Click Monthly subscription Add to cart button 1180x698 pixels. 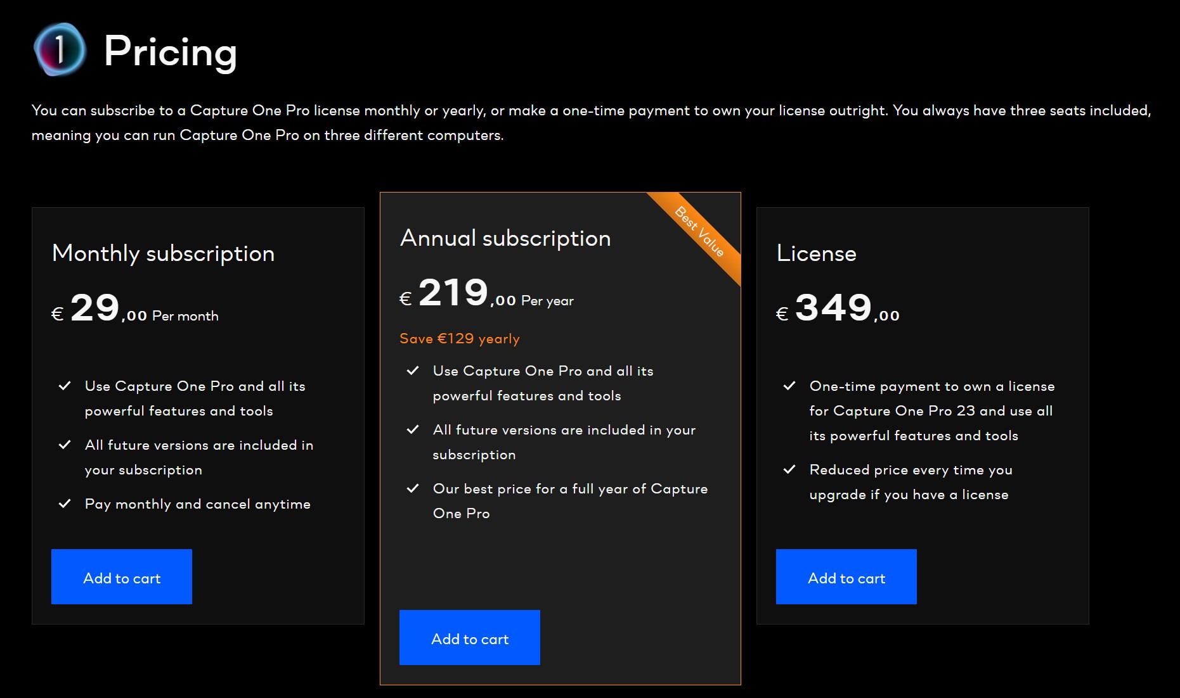122,576
